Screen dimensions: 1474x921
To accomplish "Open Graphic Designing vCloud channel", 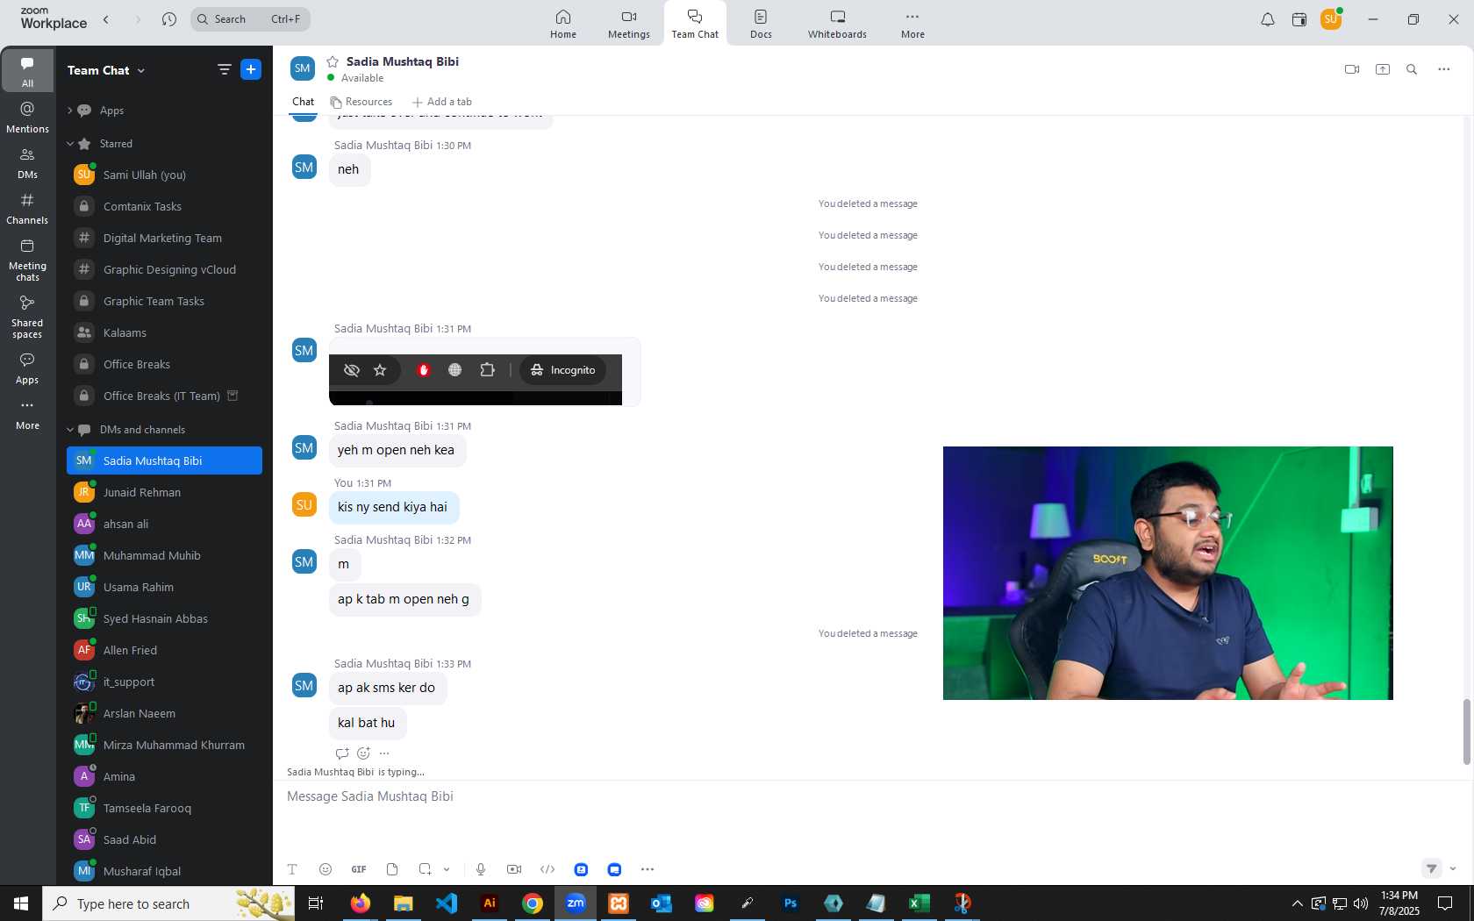I will click(164, 269).
